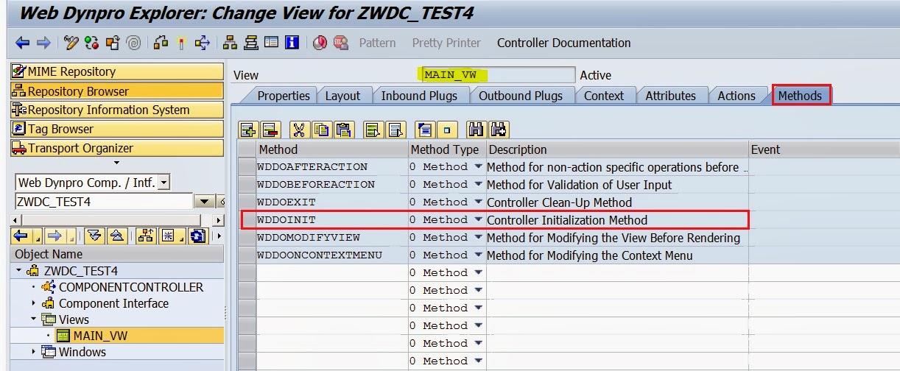Click the Check (spiral) toolbar icon
Viewport: 900px width, 371px height.
click(x=133, y=43)
